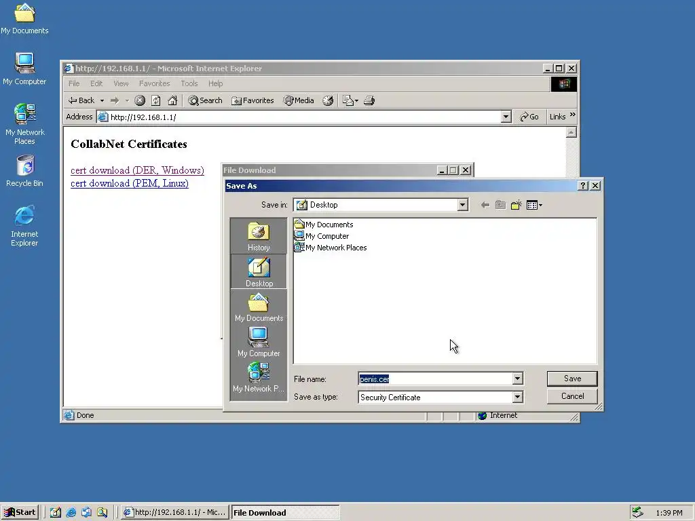Select the My Computer desktop icon
This screenshot has width=695, height=521.
click(x=24, y=69)
